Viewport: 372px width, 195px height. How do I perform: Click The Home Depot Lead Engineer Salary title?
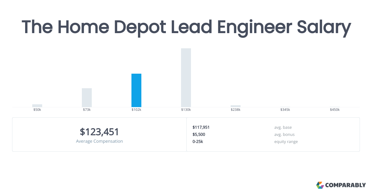(x=186, y=27)
